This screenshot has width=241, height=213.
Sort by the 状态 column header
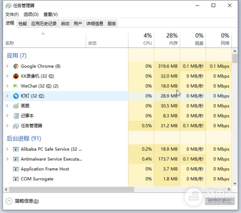pyautogui.click(x=107, y=40)
